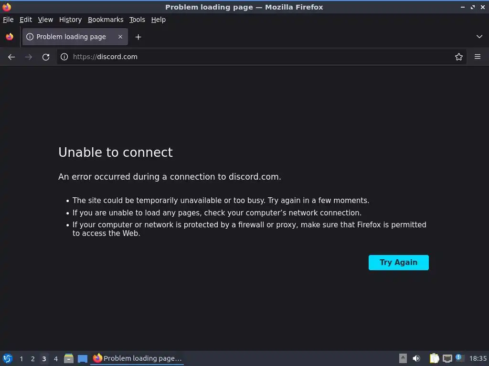Open the clipboard manager tray icon

[434, 358]
